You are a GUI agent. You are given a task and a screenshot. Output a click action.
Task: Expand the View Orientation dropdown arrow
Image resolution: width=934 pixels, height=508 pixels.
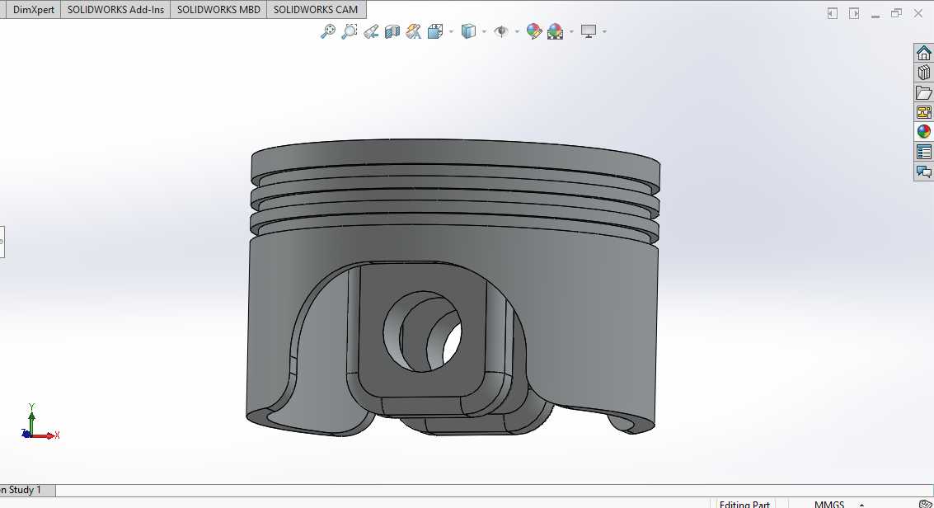451,31
